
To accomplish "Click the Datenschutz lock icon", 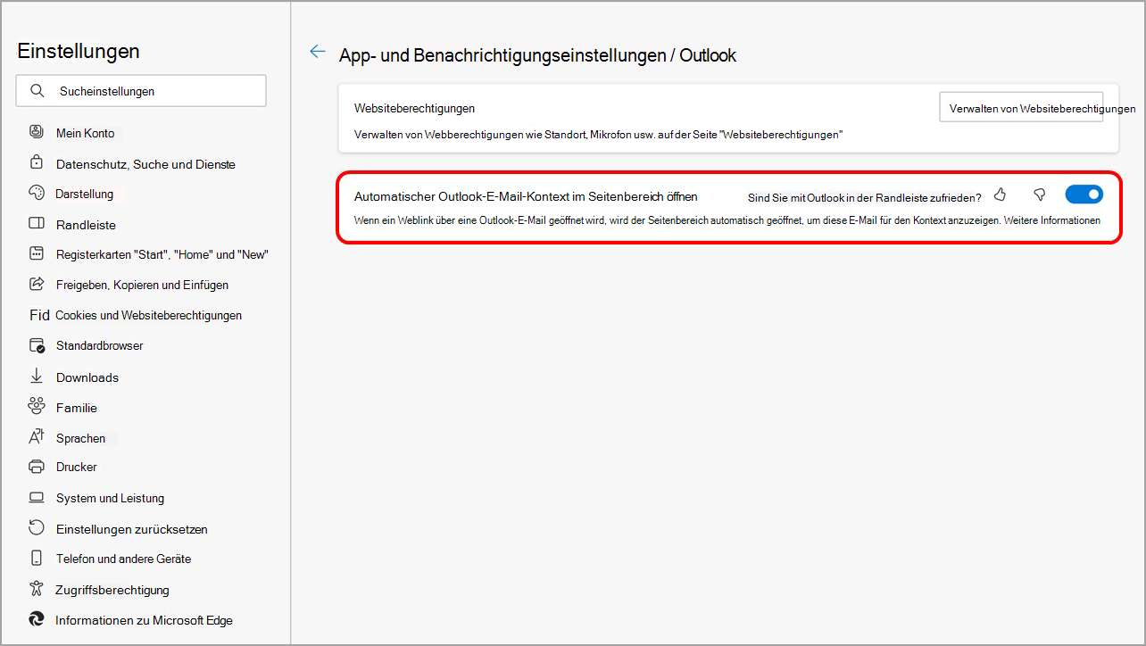I will click(37, 163).
